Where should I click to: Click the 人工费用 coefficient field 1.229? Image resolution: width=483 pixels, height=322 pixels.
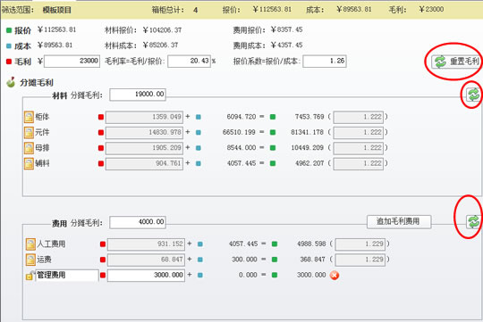coord(360,244)
